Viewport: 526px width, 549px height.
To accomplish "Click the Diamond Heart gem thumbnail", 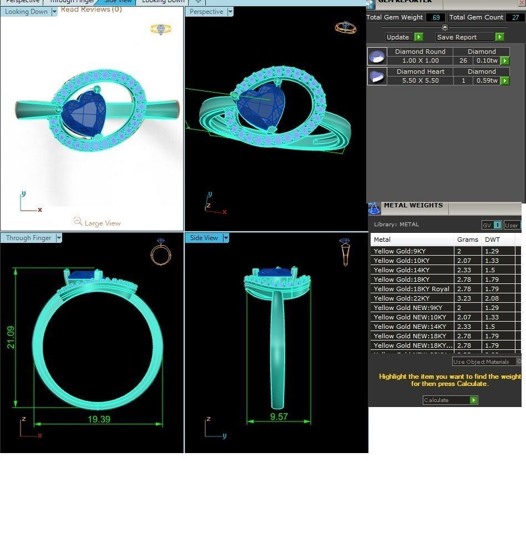I will (x=377, y=77).
